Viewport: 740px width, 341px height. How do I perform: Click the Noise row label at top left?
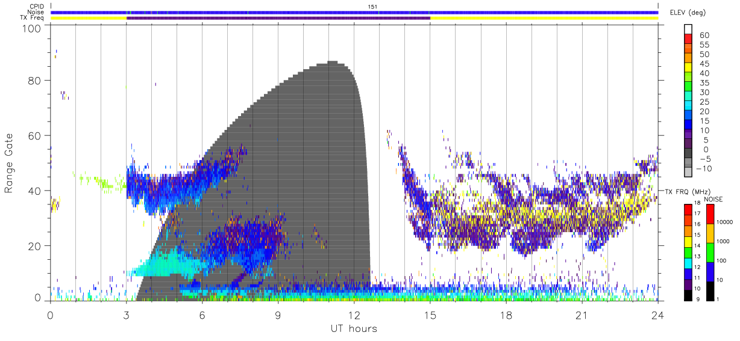click(x=36, y=12)
